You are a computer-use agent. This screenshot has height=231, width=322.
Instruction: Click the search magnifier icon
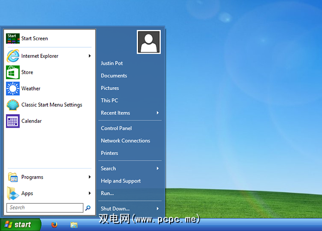[x=88, y=208]
